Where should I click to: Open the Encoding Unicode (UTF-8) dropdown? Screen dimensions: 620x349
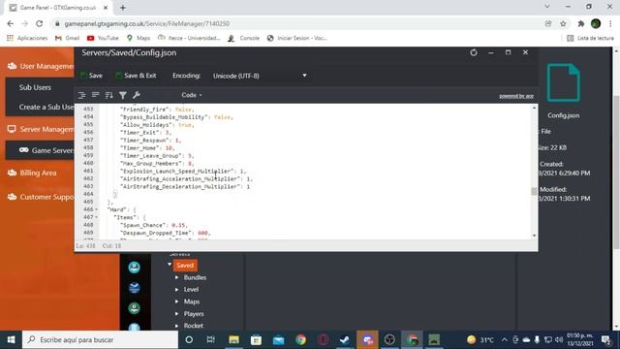pos(260,76)
